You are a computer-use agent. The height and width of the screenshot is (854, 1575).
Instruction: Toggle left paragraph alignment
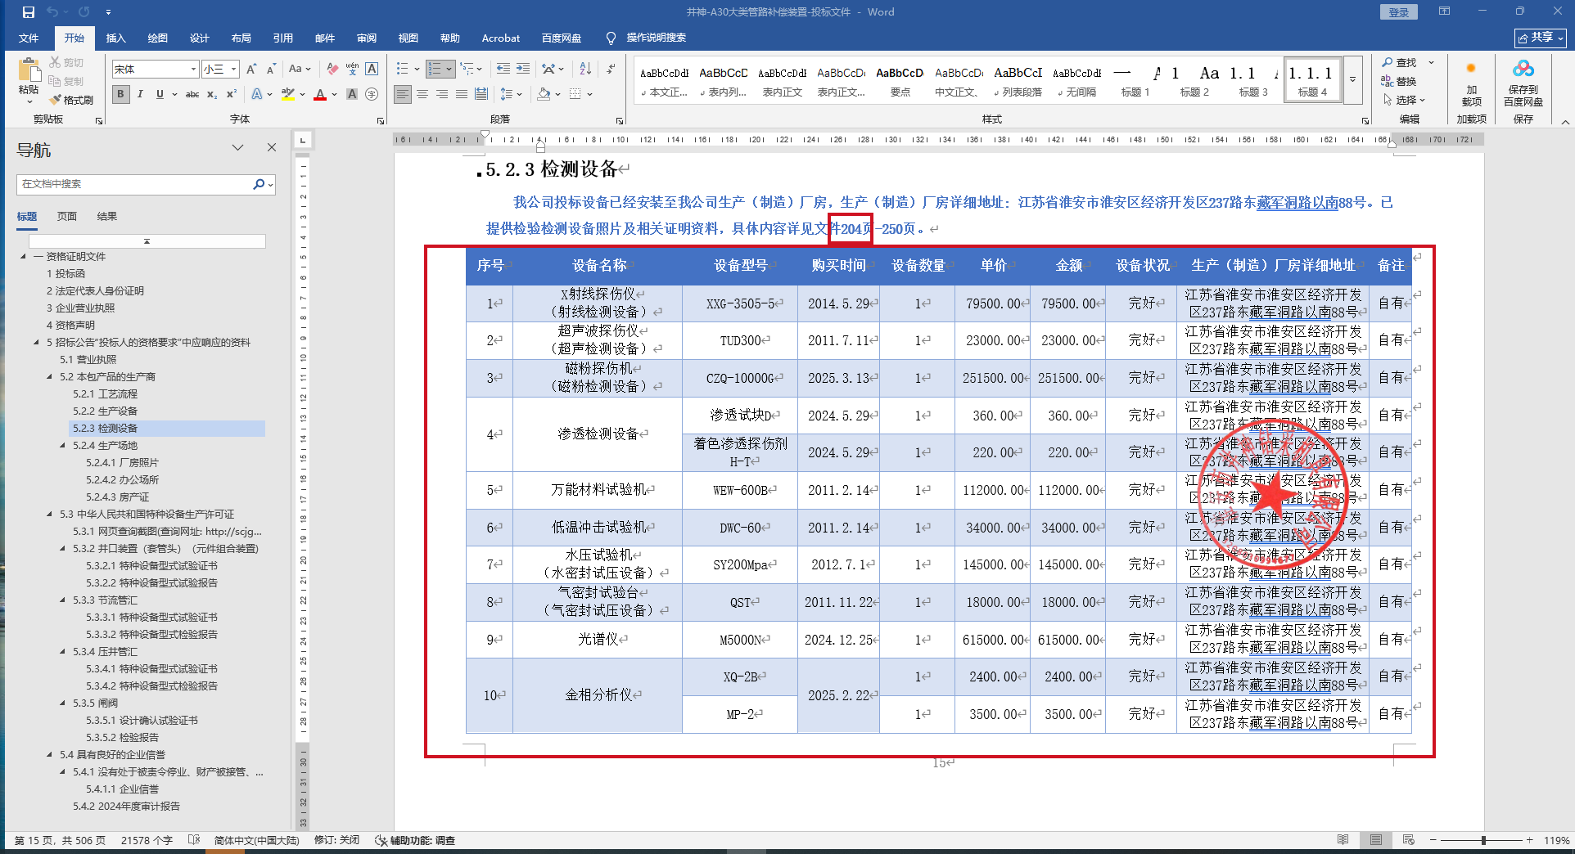click(403, 94)
